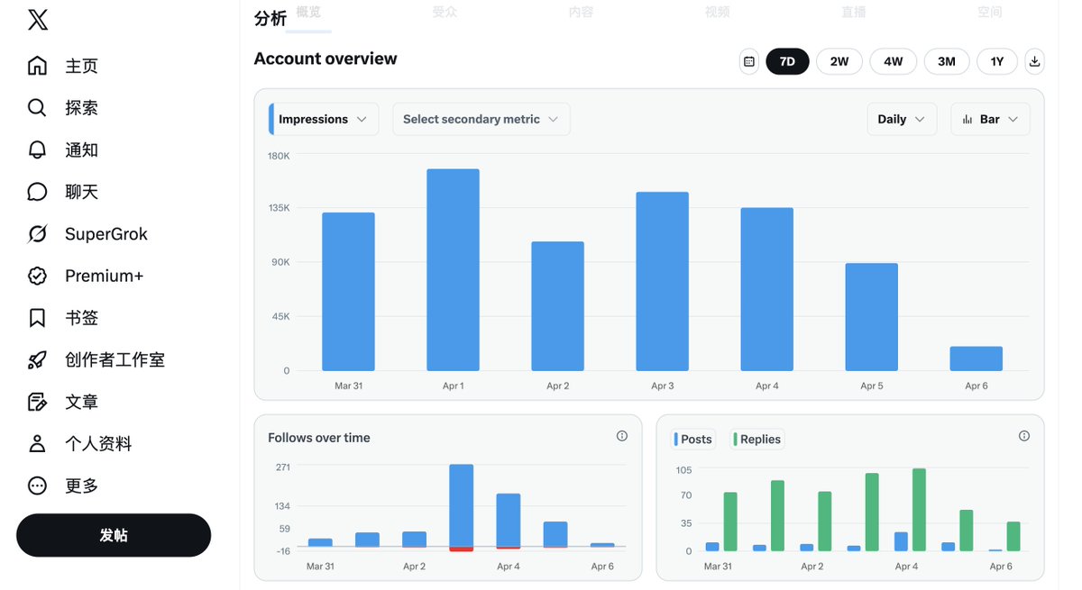Image resolution: width=1082 pixels, height=590 pixels.
Task: Select the 3M time range
Action: click(947, 61)
